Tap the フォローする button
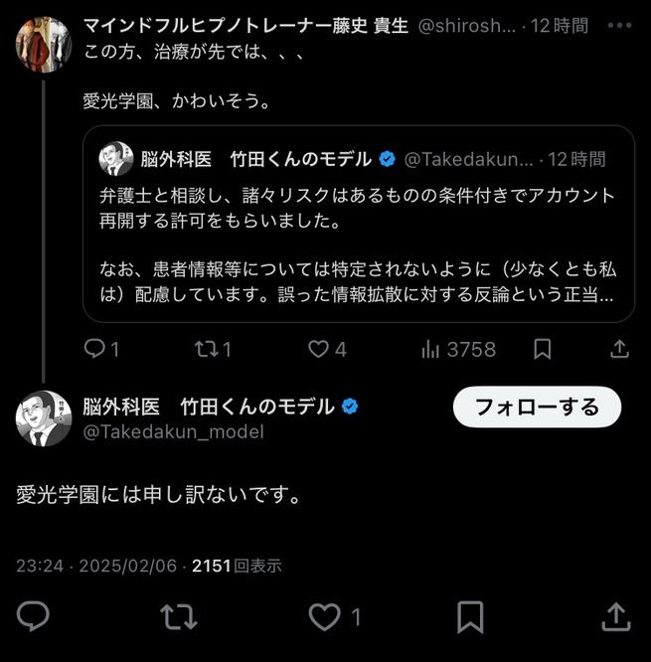This screenshot has width=651, height=662. pos(537,407)
